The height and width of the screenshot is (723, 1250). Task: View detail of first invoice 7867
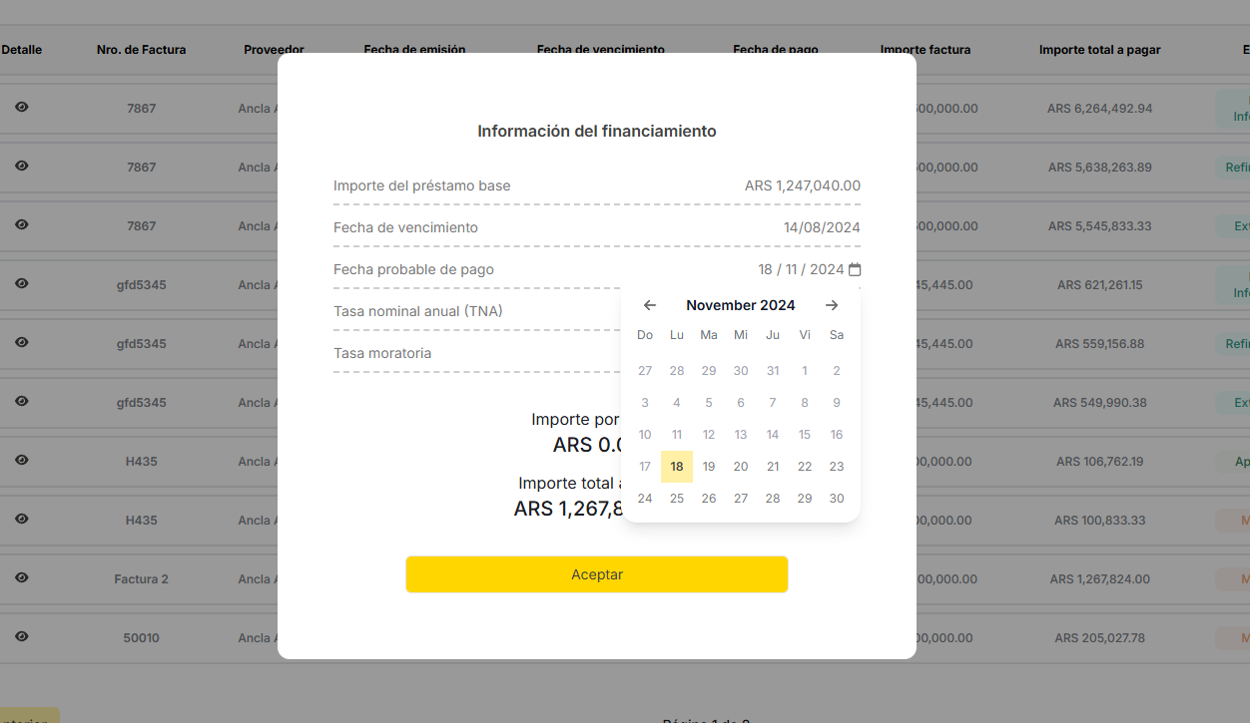pyautogui.click(x=22, y=107)
